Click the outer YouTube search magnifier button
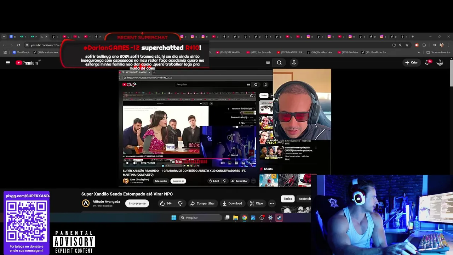Viewport: 453px width, 255px height. point(279,63)
